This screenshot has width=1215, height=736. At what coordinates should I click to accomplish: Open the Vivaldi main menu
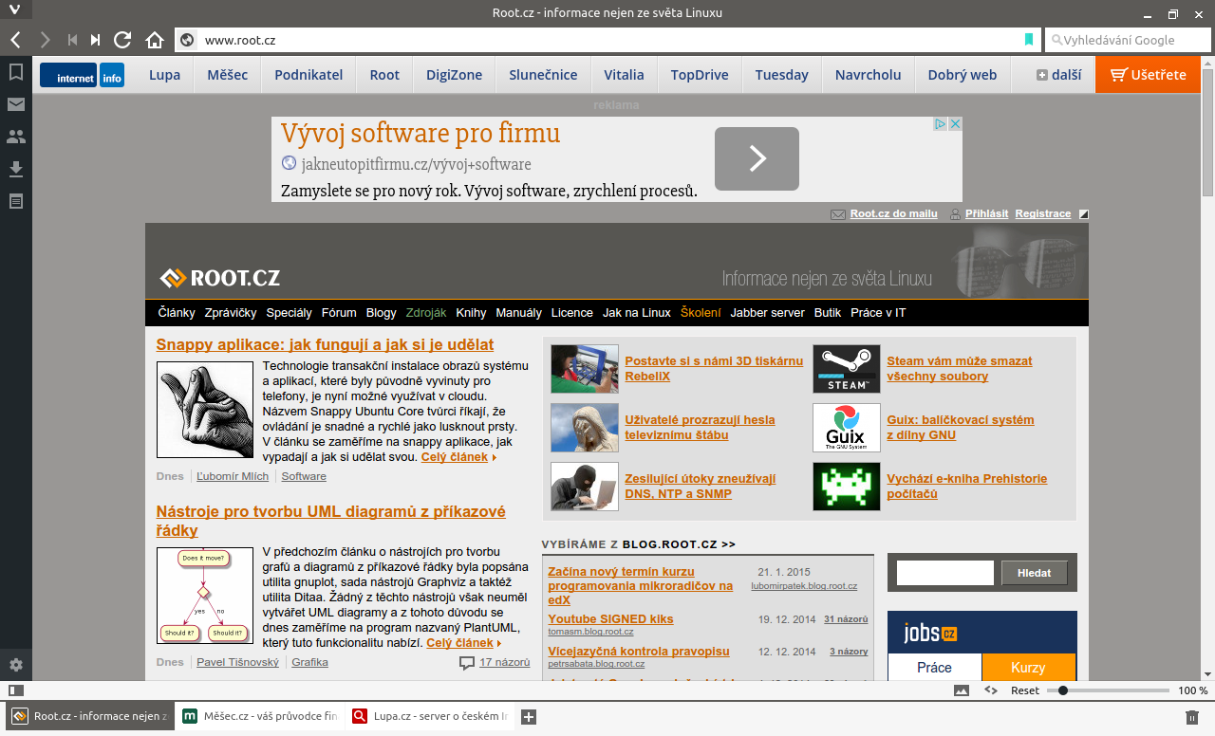(x=13, y=11)
